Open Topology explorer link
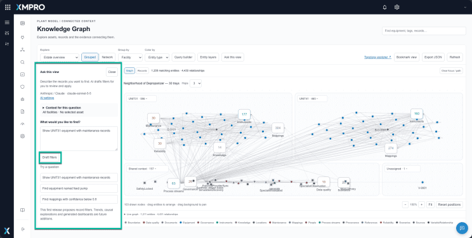 (x=377, y=57)
